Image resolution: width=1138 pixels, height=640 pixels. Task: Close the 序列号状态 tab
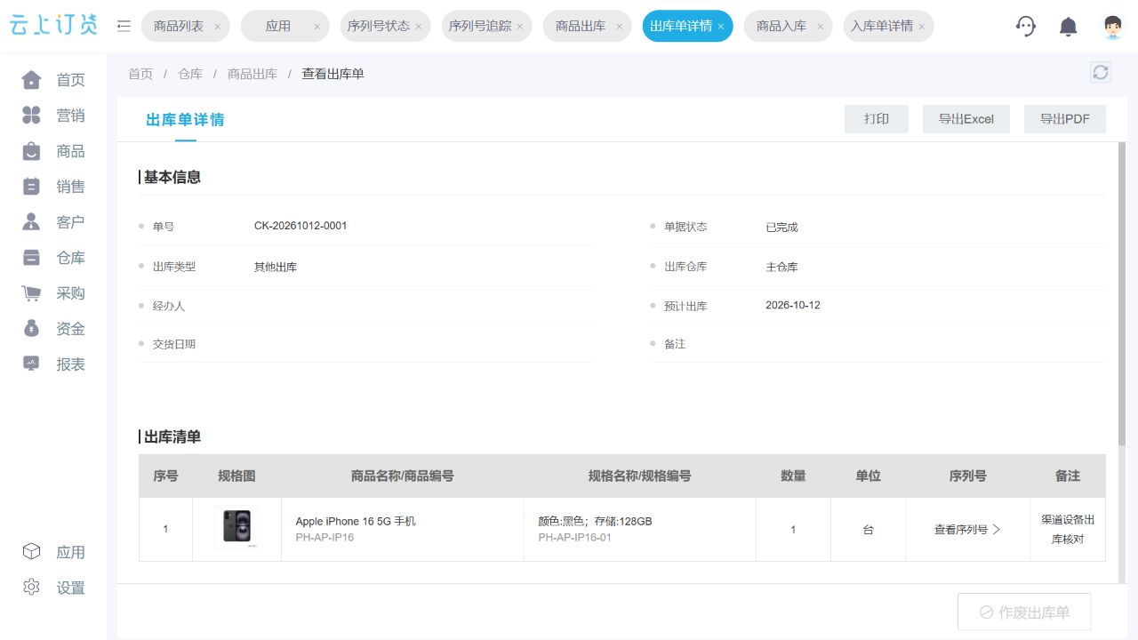(x=419, y=27)
